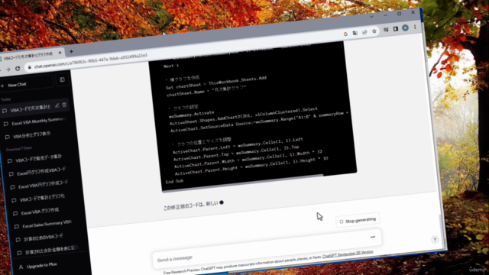Open the "Excel Sales Summary VBA" chat
The width and height of the screenshot is (489, 275).
point(47,224)
